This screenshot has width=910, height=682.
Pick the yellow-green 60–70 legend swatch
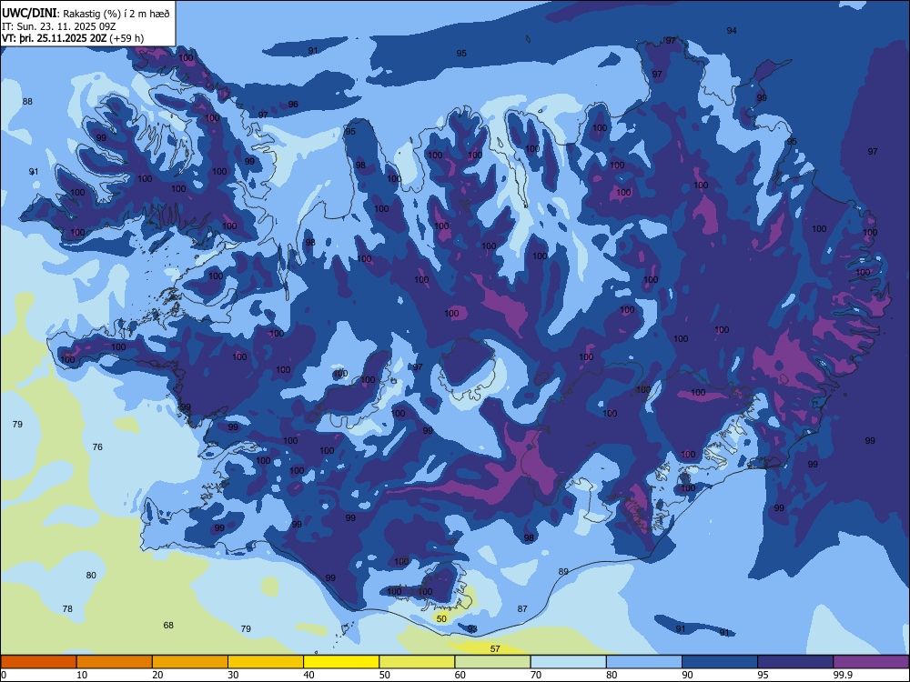pyautogui.click(x=492, y=662)
